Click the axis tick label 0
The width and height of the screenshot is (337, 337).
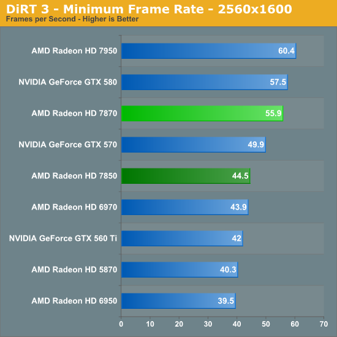click(x=121, y=324)
